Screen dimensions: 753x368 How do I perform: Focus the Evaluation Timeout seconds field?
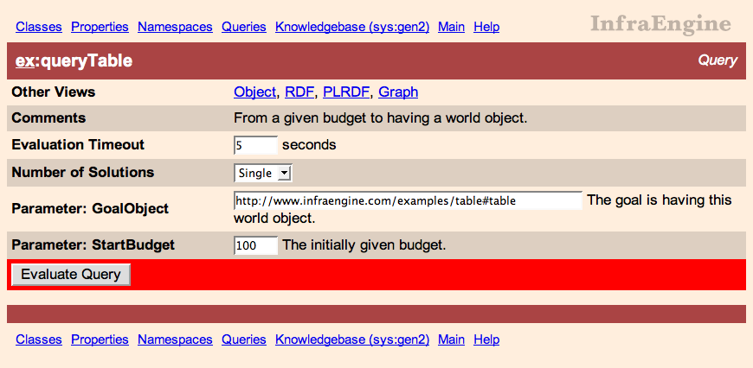coord(255,145)
